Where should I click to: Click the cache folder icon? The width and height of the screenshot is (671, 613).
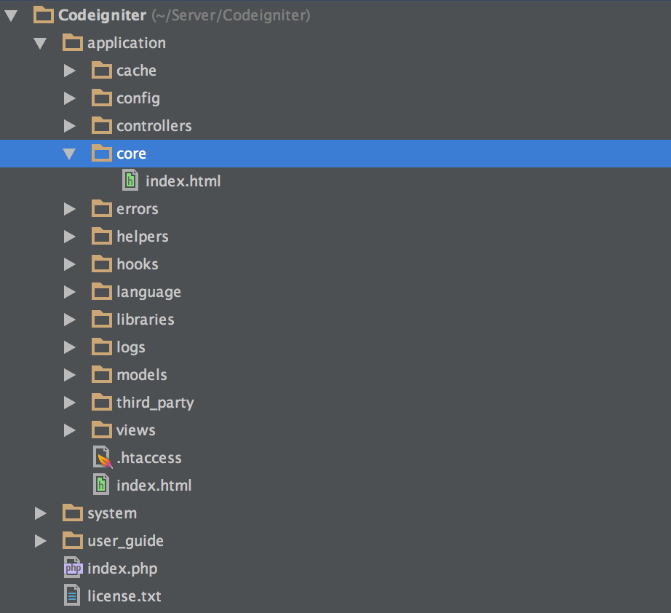click(x=102, y=70)
